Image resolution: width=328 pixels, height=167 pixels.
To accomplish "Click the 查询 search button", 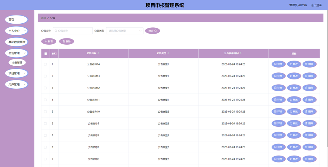I will pos(153,31).
